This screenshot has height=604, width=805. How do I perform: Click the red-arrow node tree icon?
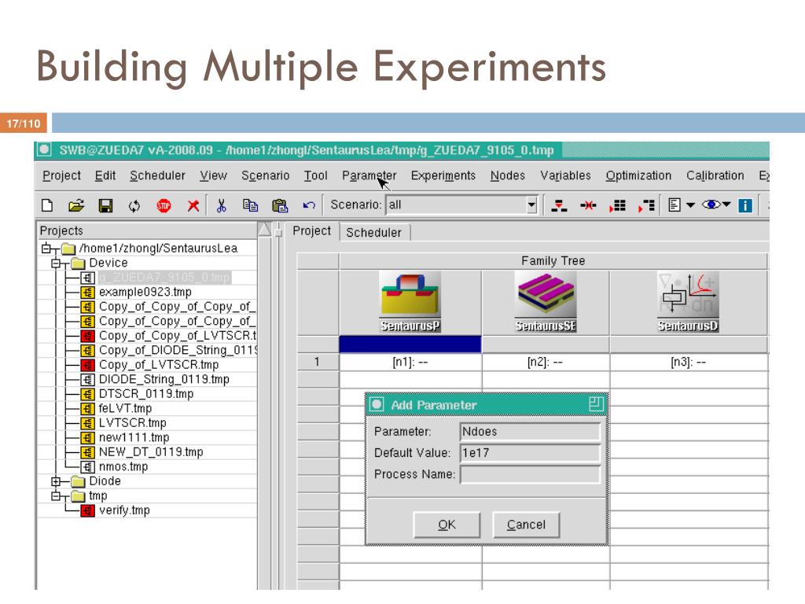tap(559, 205)
